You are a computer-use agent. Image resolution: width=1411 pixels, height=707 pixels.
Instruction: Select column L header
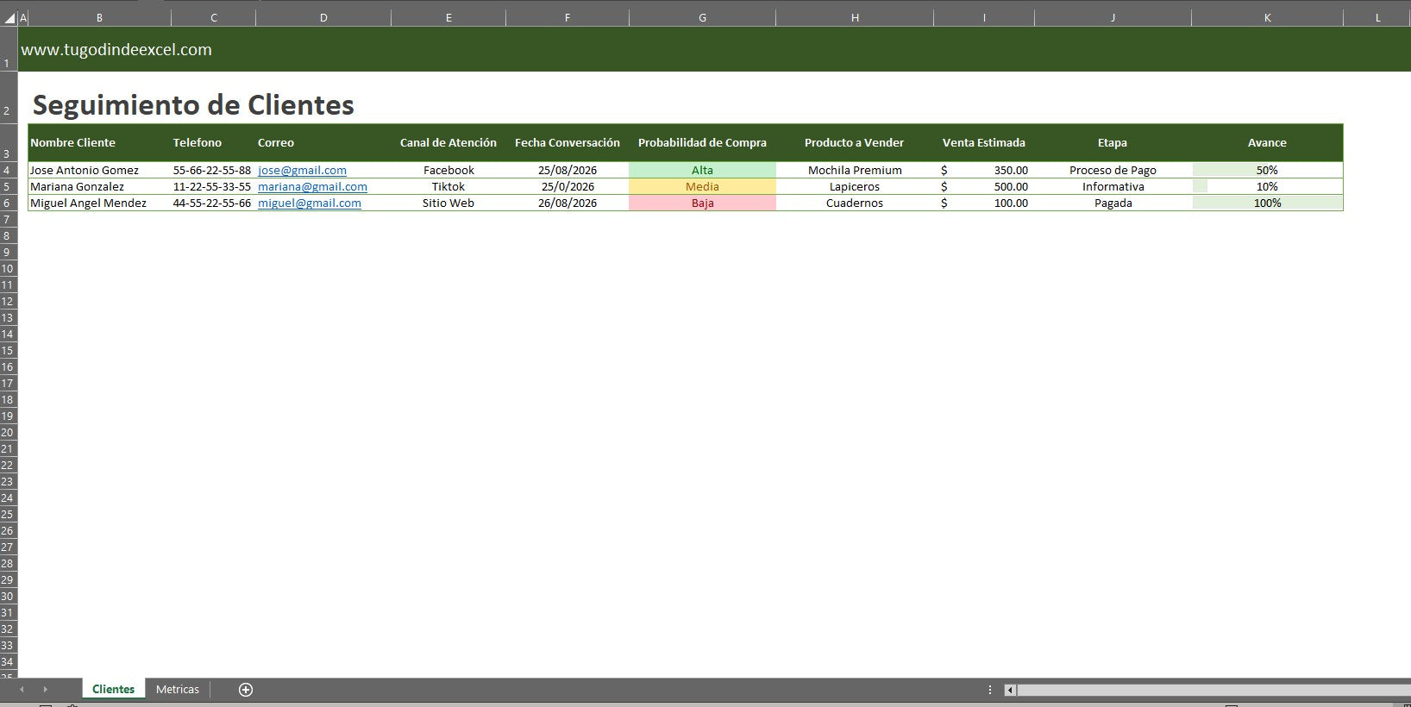(1377, 17)
